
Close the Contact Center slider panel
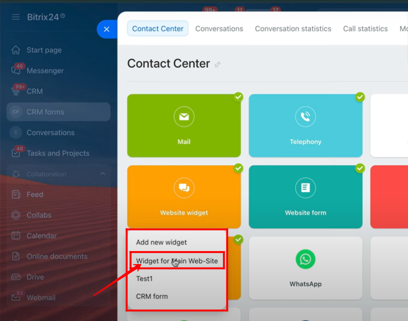click(x=106, y=29)
